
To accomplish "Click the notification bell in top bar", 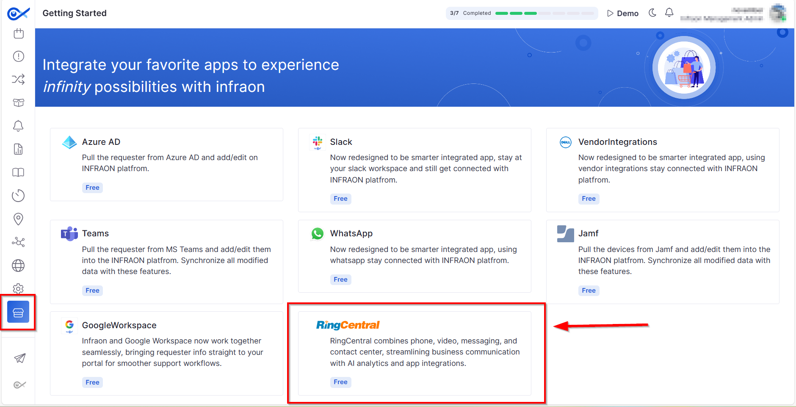I will pyautogui.click(x=669, y=13).
